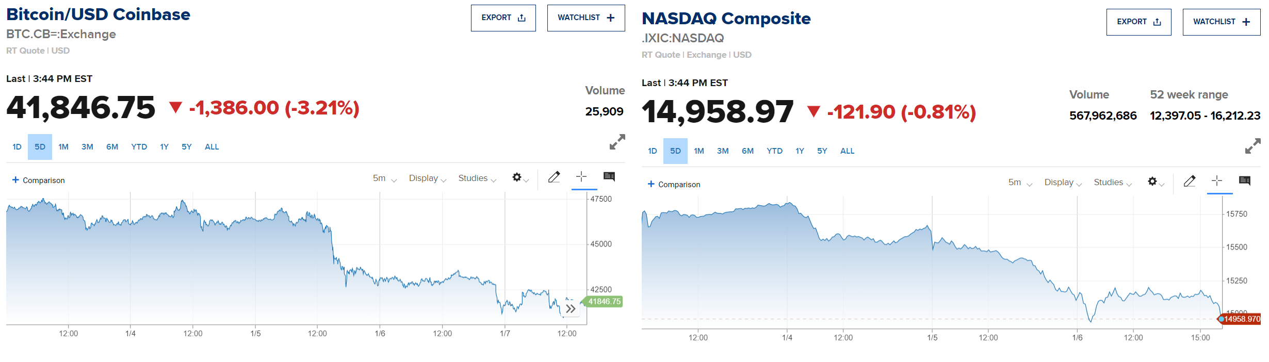Toggle crosshair tool on Bitcoin chart

click(x=581, y=177)
